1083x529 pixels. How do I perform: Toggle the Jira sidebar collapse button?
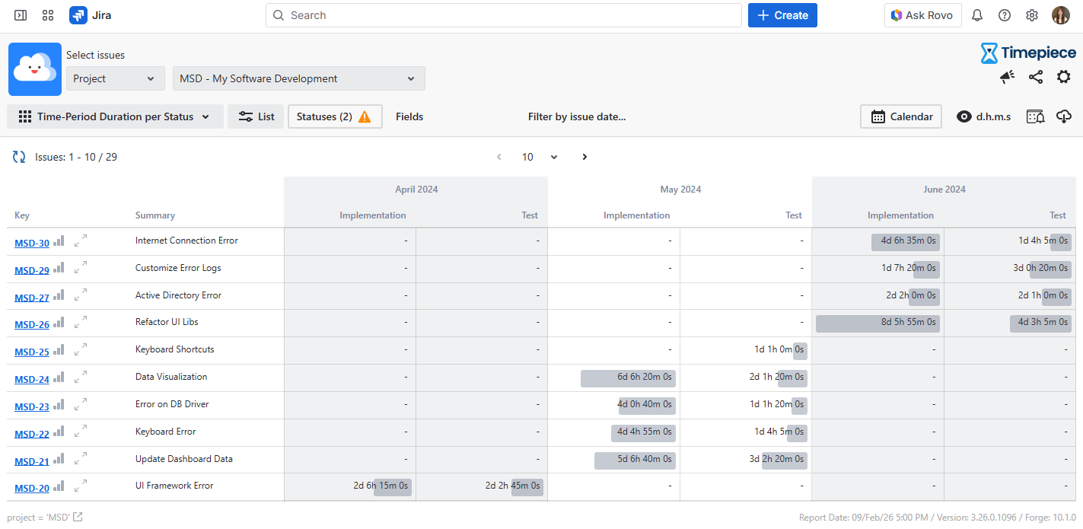[x=21, y=15]
